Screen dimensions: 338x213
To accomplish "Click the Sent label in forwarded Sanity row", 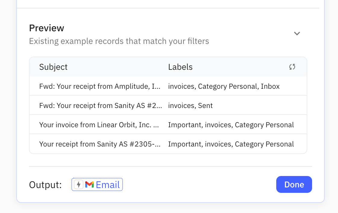I will coord(205,106).
